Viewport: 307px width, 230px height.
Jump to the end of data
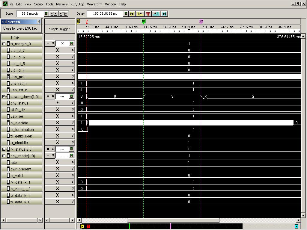[165, 14]
